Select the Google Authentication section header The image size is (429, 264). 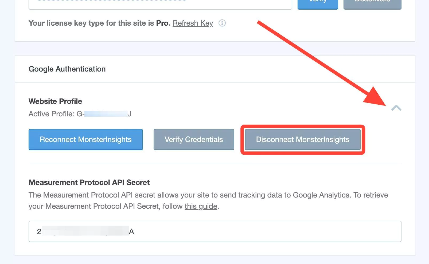coord(67,69)
